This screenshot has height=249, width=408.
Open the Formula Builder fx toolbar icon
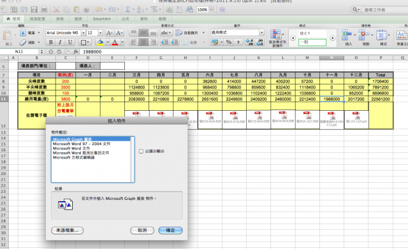click(170, 10)
